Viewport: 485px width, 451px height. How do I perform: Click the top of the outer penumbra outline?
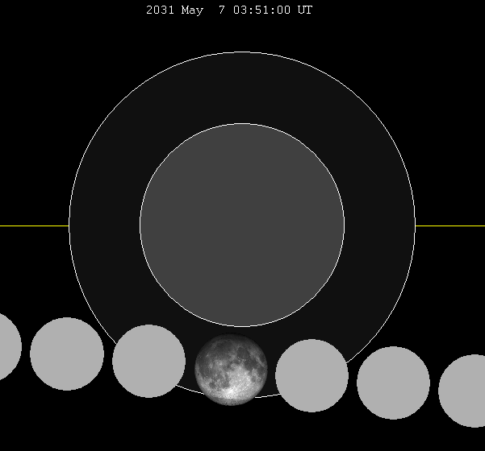tap(242, 52)
